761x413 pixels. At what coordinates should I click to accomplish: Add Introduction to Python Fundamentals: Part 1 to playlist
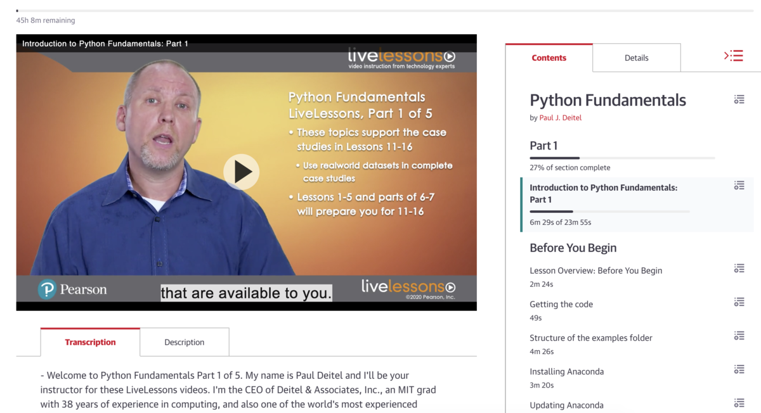739,186
